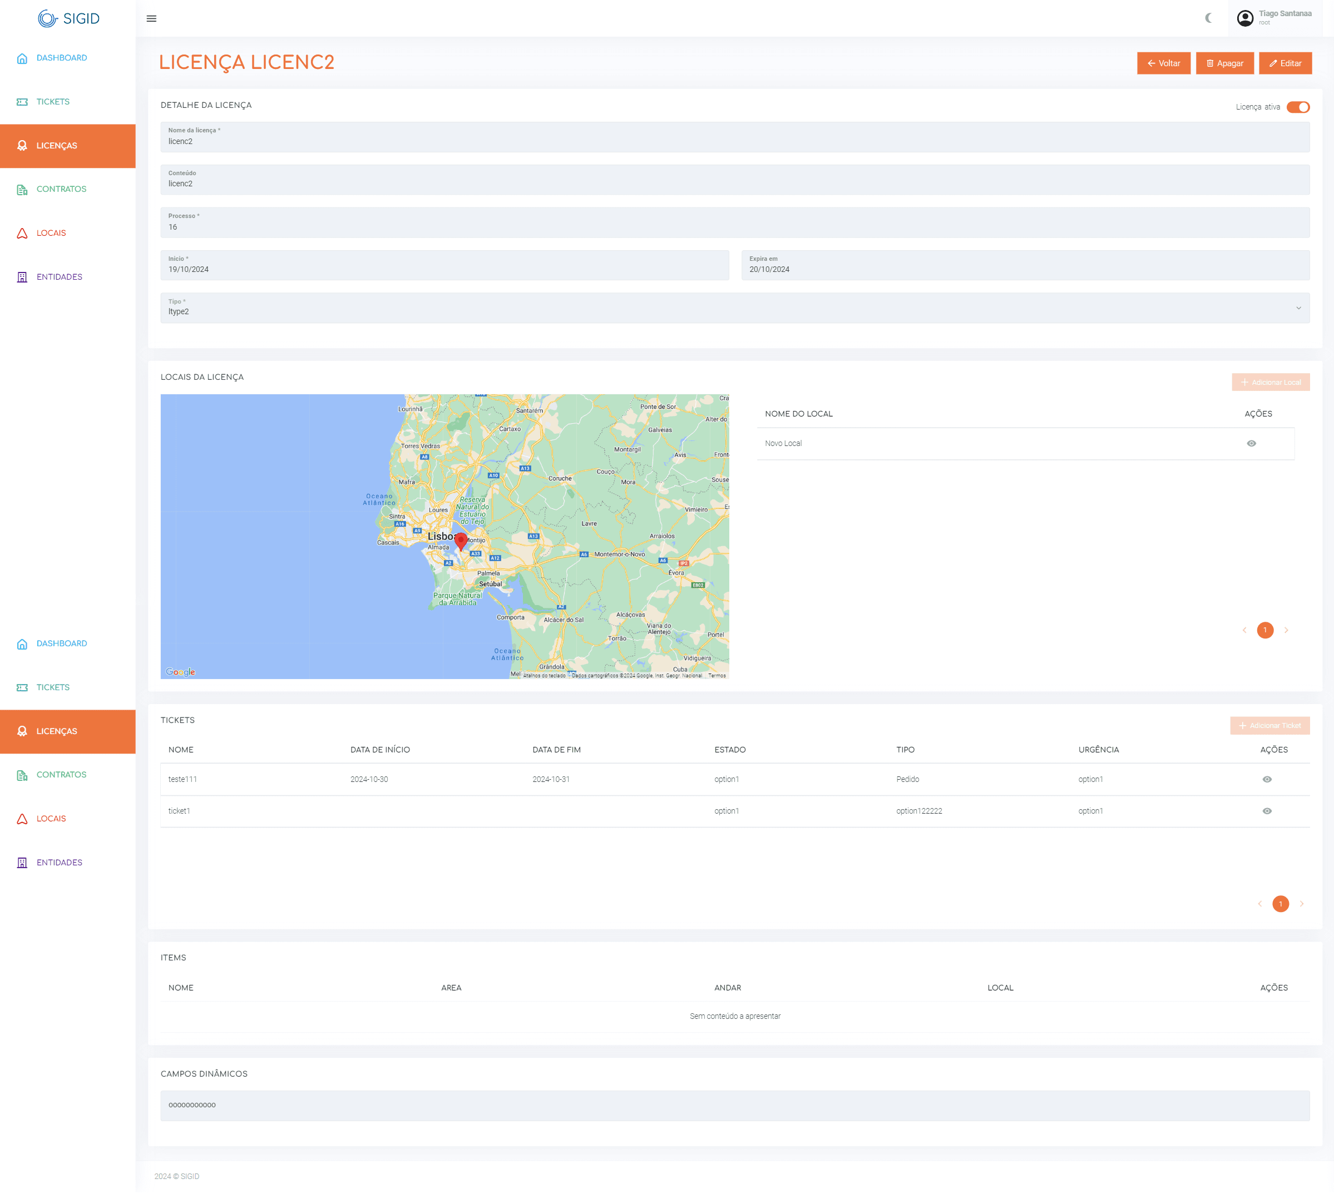1334x1194 pixels.
Task: Click the SIGID logo
Action: (68, 18)
